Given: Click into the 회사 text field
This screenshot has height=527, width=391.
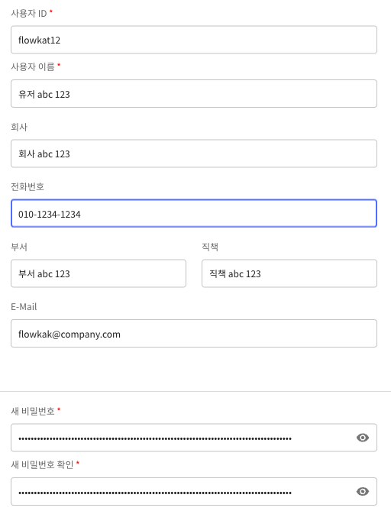Looking at the screenshot, I should click(194, 154).
